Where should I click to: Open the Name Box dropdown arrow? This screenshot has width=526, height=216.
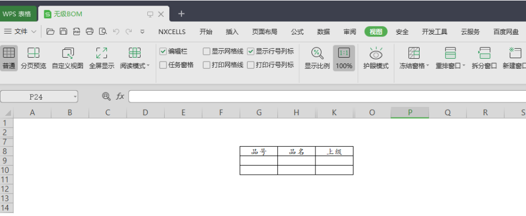(75, 97)
